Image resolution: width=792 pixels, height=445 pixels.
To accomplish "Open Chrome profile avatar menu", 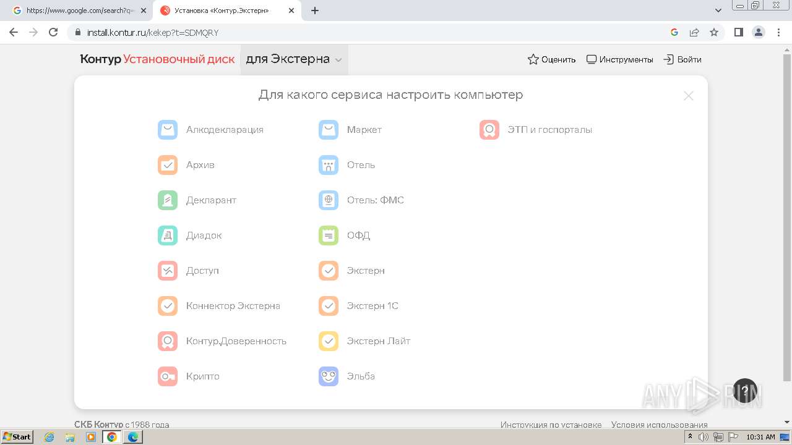I will tap(759, 32).
